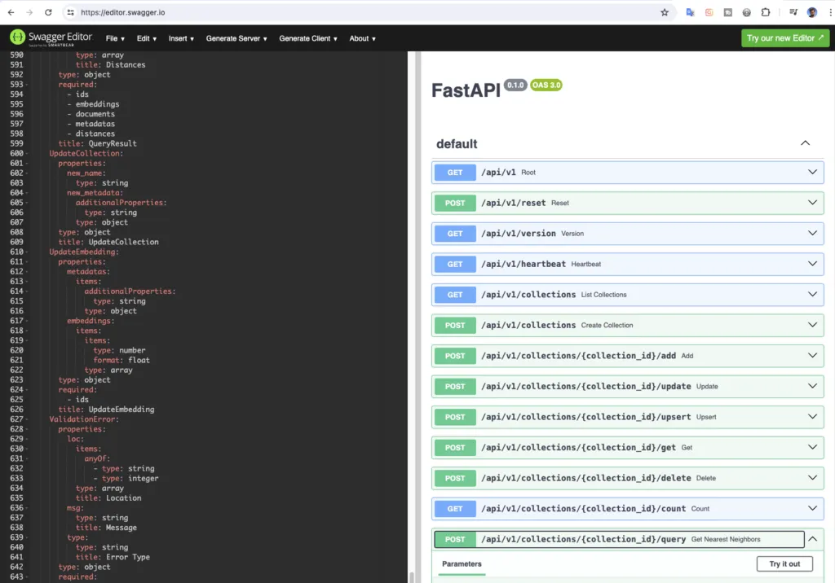The width and height of the screenshot is (835, 583).
Task: Click the Swagger Editor logo
Action: click(51, 37)
